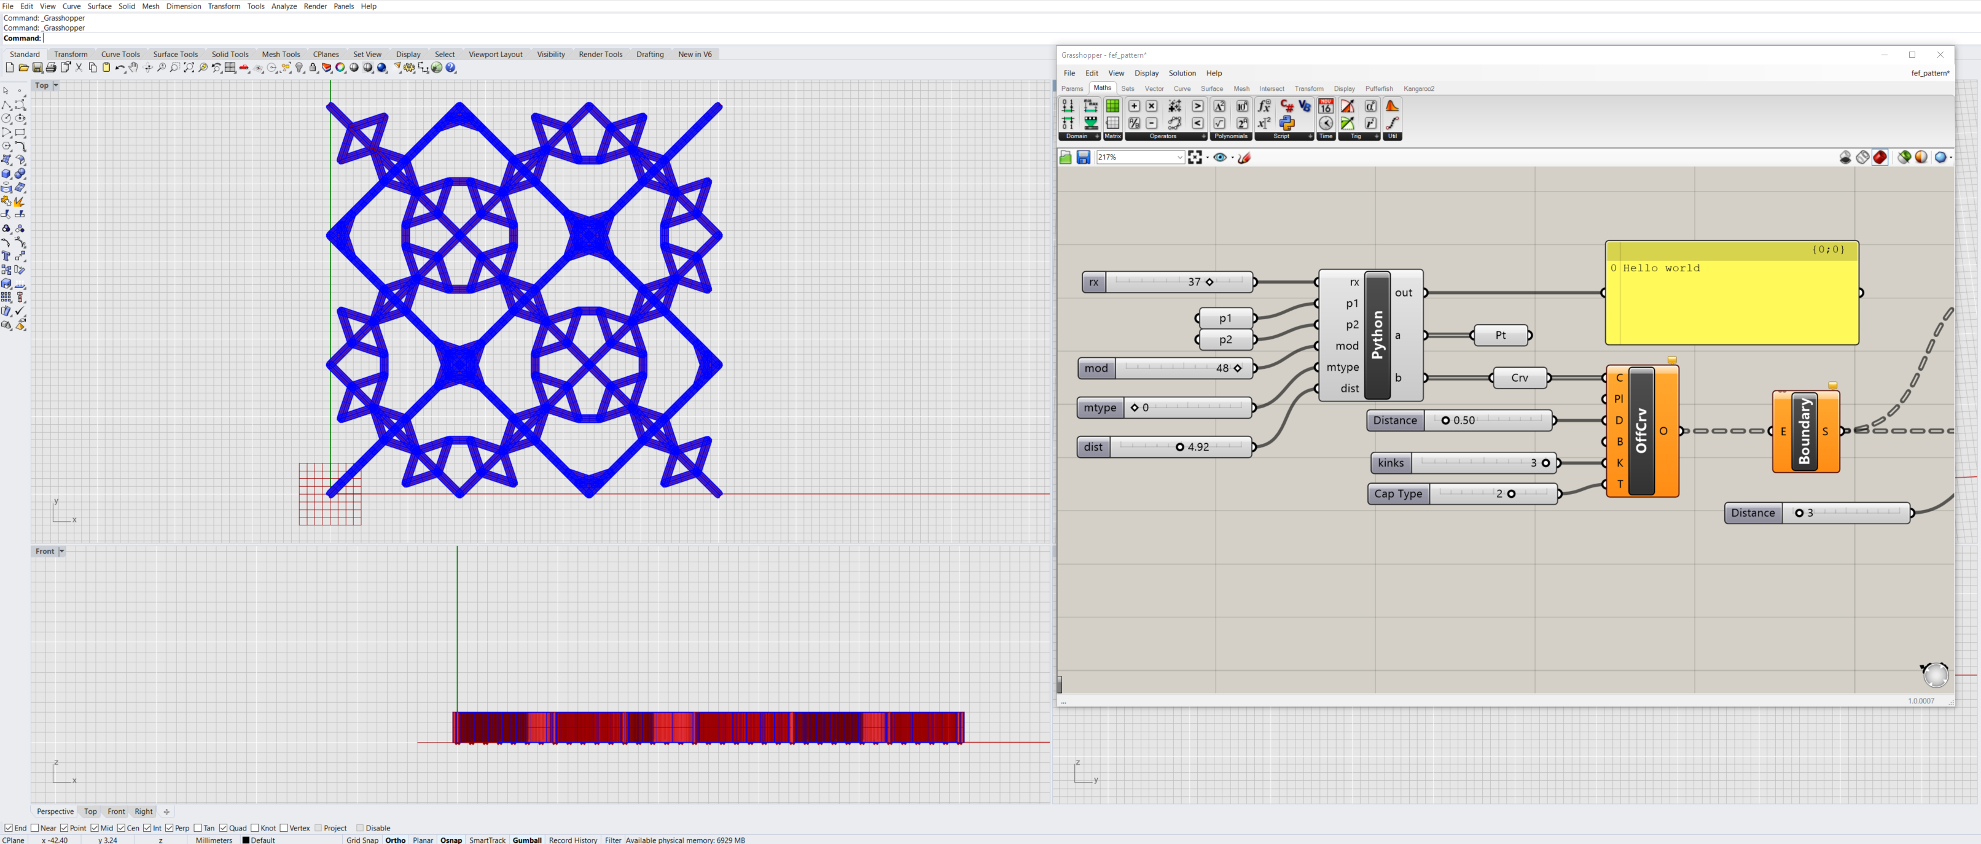Open the Solution menu in Grasshopper
This screenshot has height=844, width=1981.
point(1181,72)
